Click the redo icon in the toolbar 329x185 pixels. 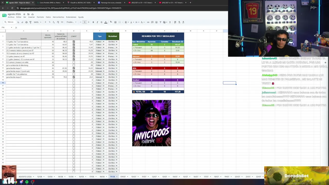coord(22,22)
